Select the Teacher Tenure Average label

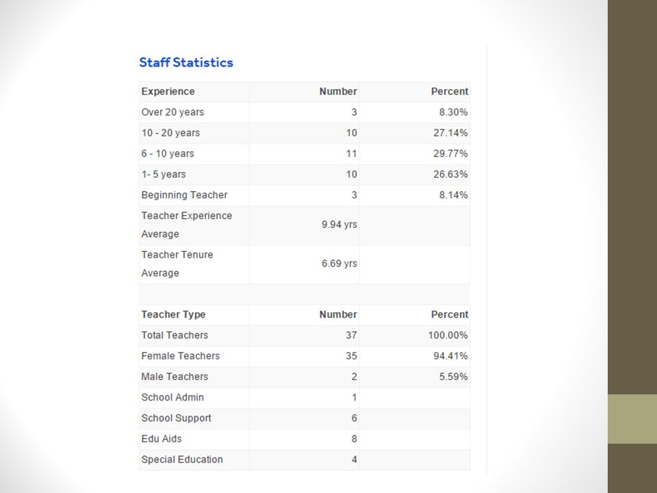(x=177, y=264)
